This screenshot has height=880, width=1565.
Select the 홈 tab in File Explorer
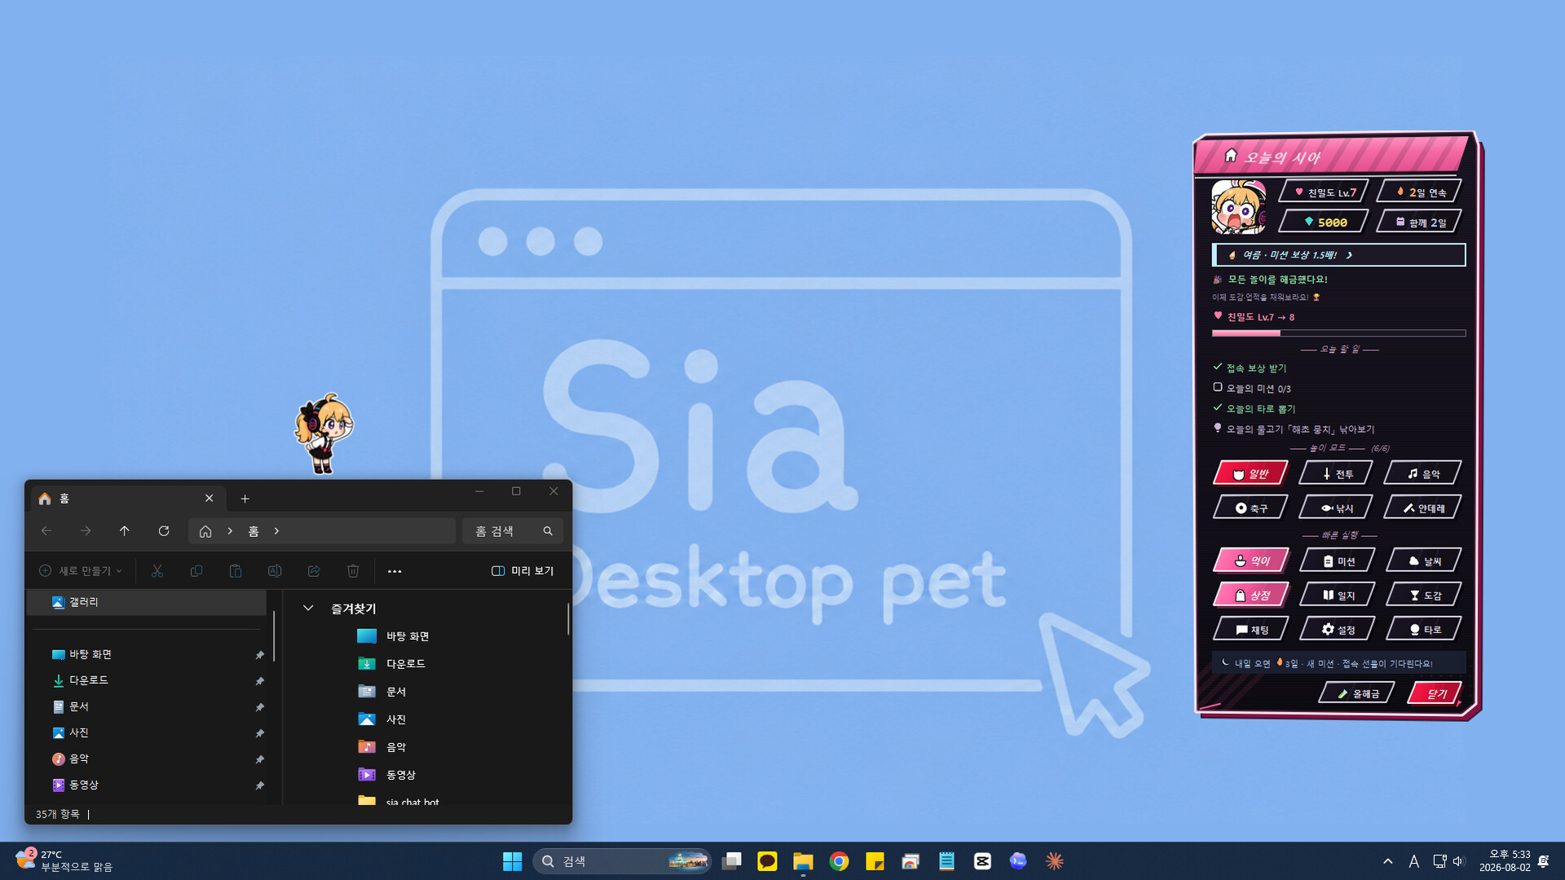pos(126,499)
